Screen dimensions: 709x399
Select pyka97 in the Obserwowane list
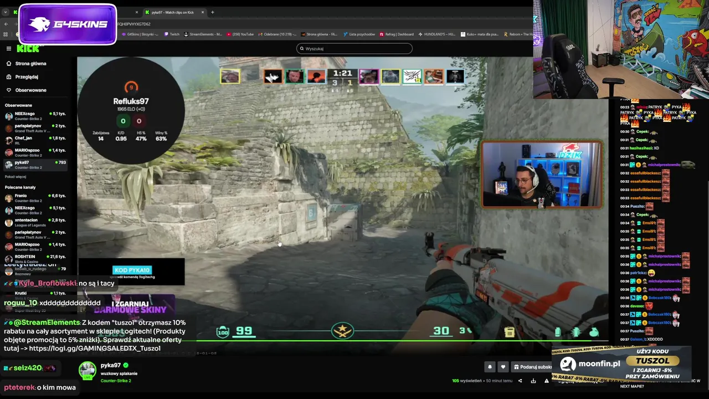click(35, 165)
